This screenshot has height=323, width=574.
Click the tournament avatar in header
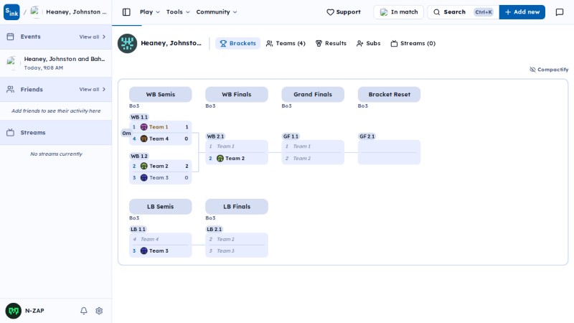tap(128, 44)
